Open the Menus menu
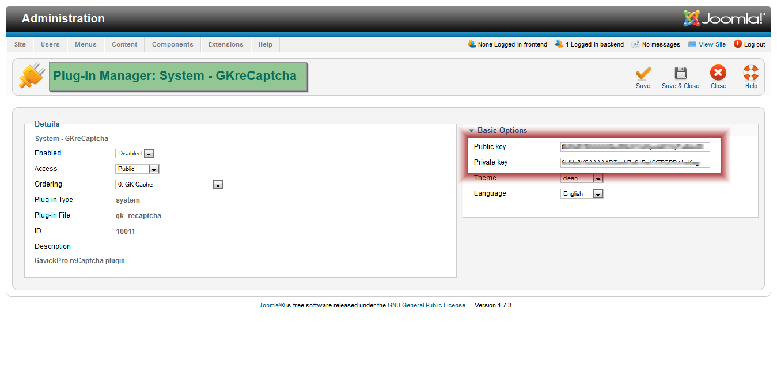Image resolution: width=777 pixels, height=388 pixels. pos(86,44)
